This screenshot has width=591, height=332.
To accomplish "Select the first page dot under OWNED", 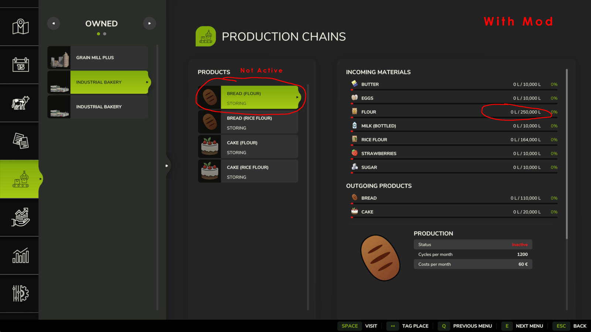I will tap(98, 34).
